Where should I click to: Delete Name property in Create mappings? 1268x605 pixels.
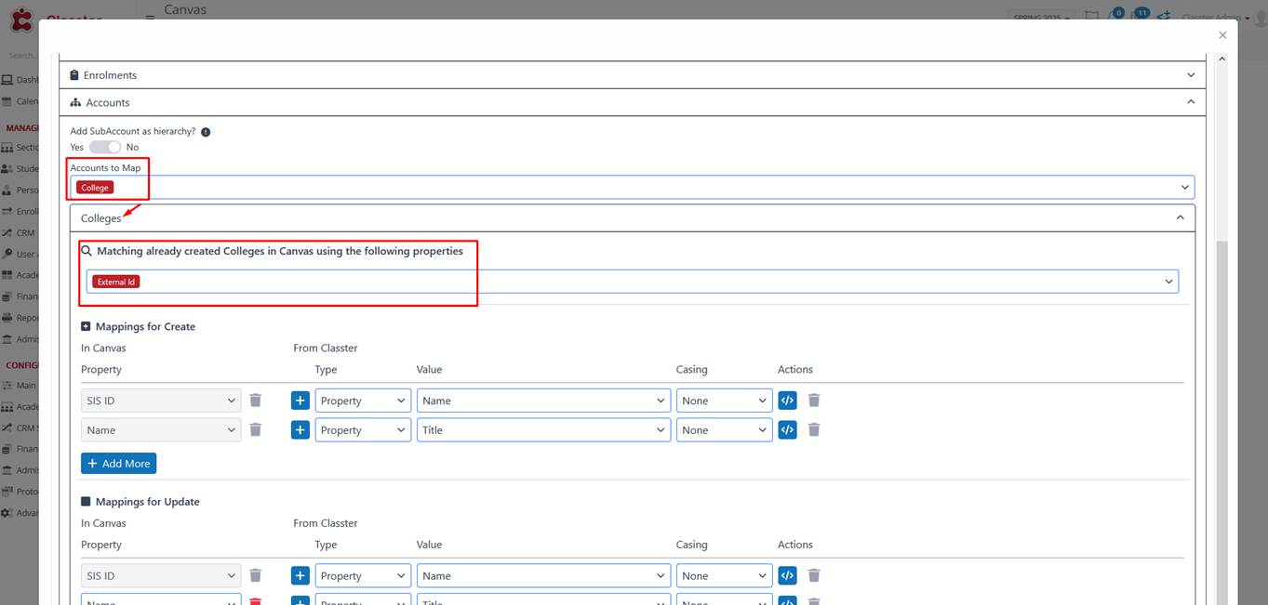coord(256,430)
